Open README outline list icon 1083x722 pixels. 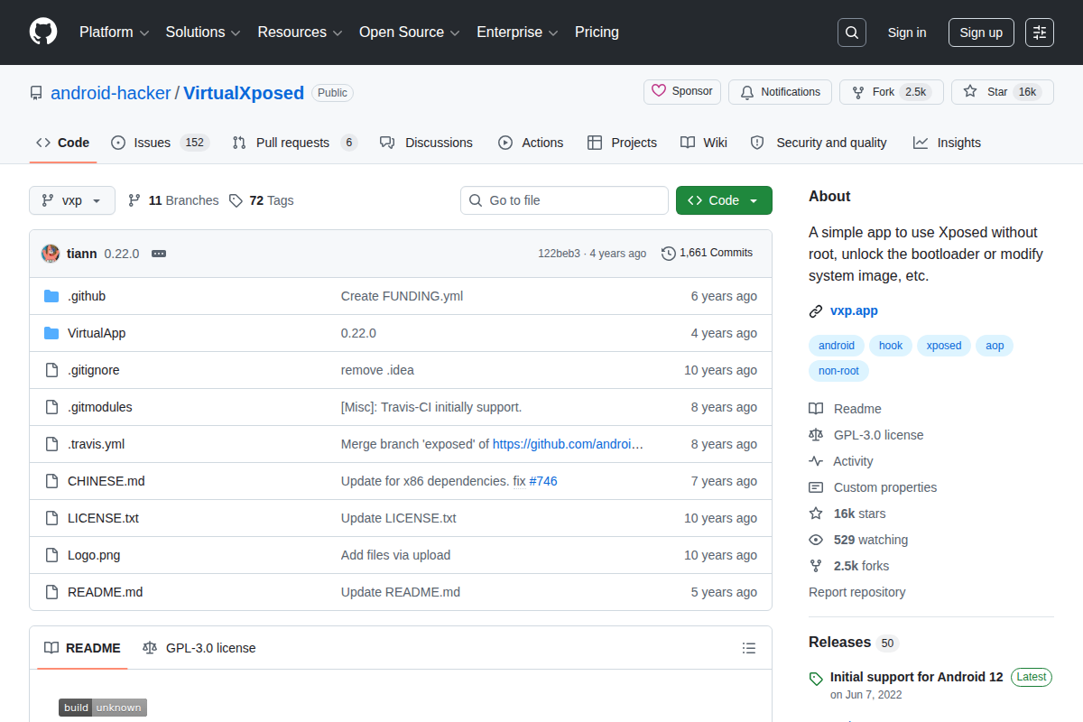[749, 648]
